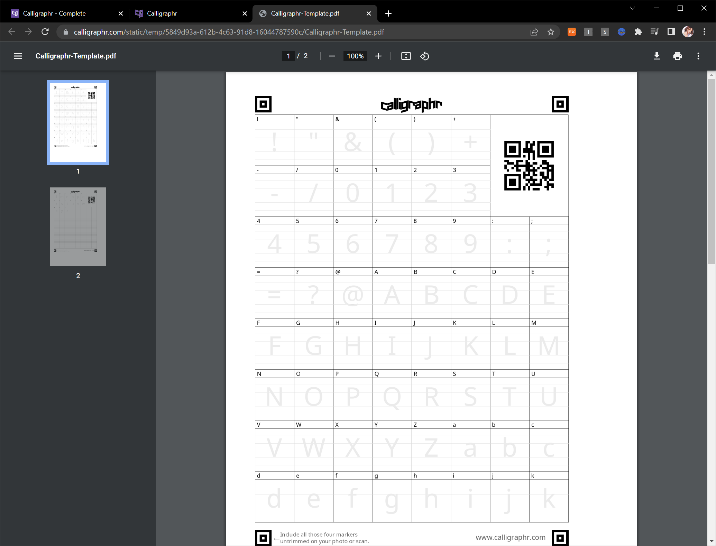Open PDF viewer more actions menu

[698, 56]
